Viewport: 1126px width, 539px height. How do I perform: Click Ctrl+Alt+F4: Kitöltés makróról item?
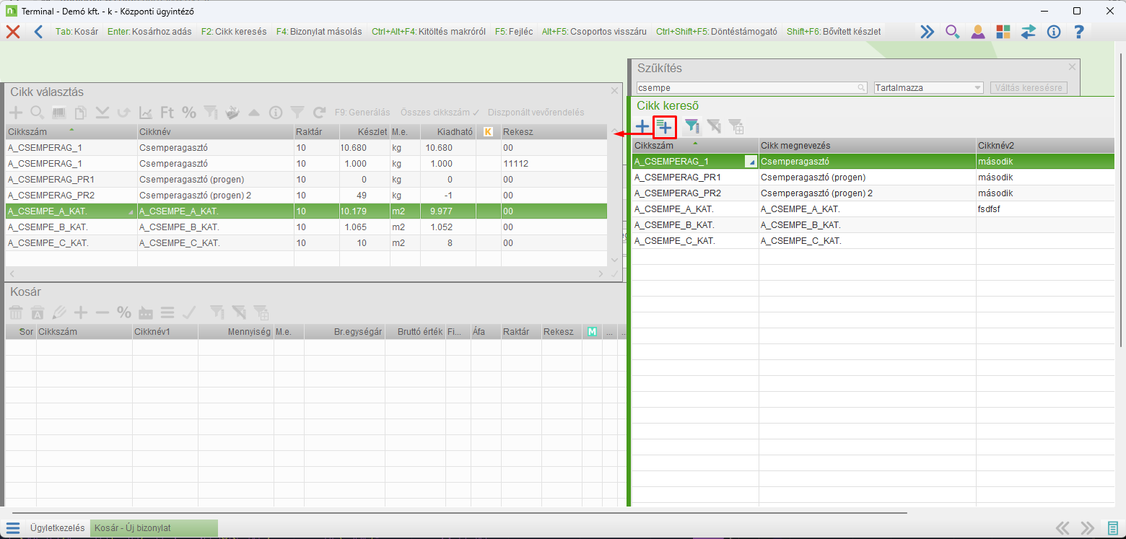tap(429, 32)
